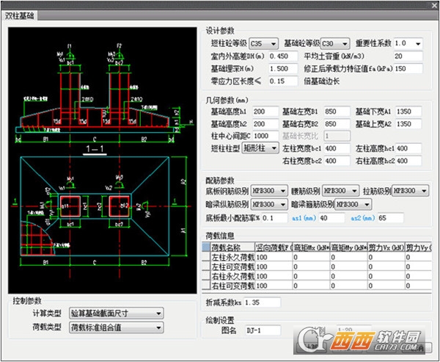Click the as2(mm) field showing 65
This screenshot has width=440, height=362.
coord(391,218)
